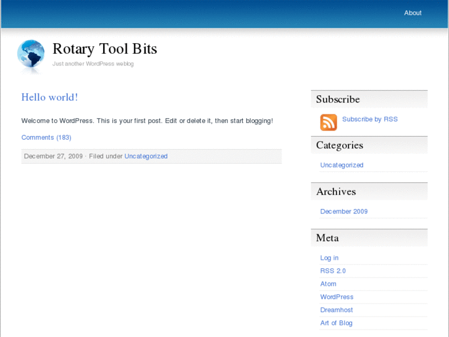Viewport: 449px width, 337px height.
Task: Open the RSS 2.0 feed link
Action: pos(333,271)
